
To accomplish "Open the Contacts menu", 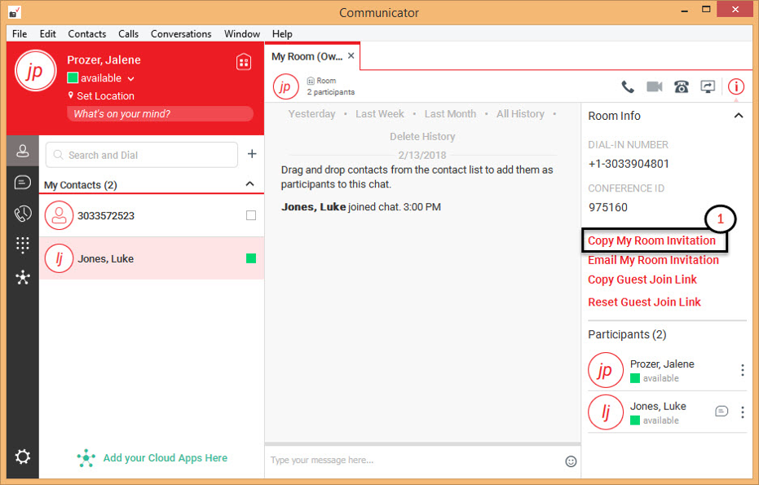I will (x=86, y=34).
